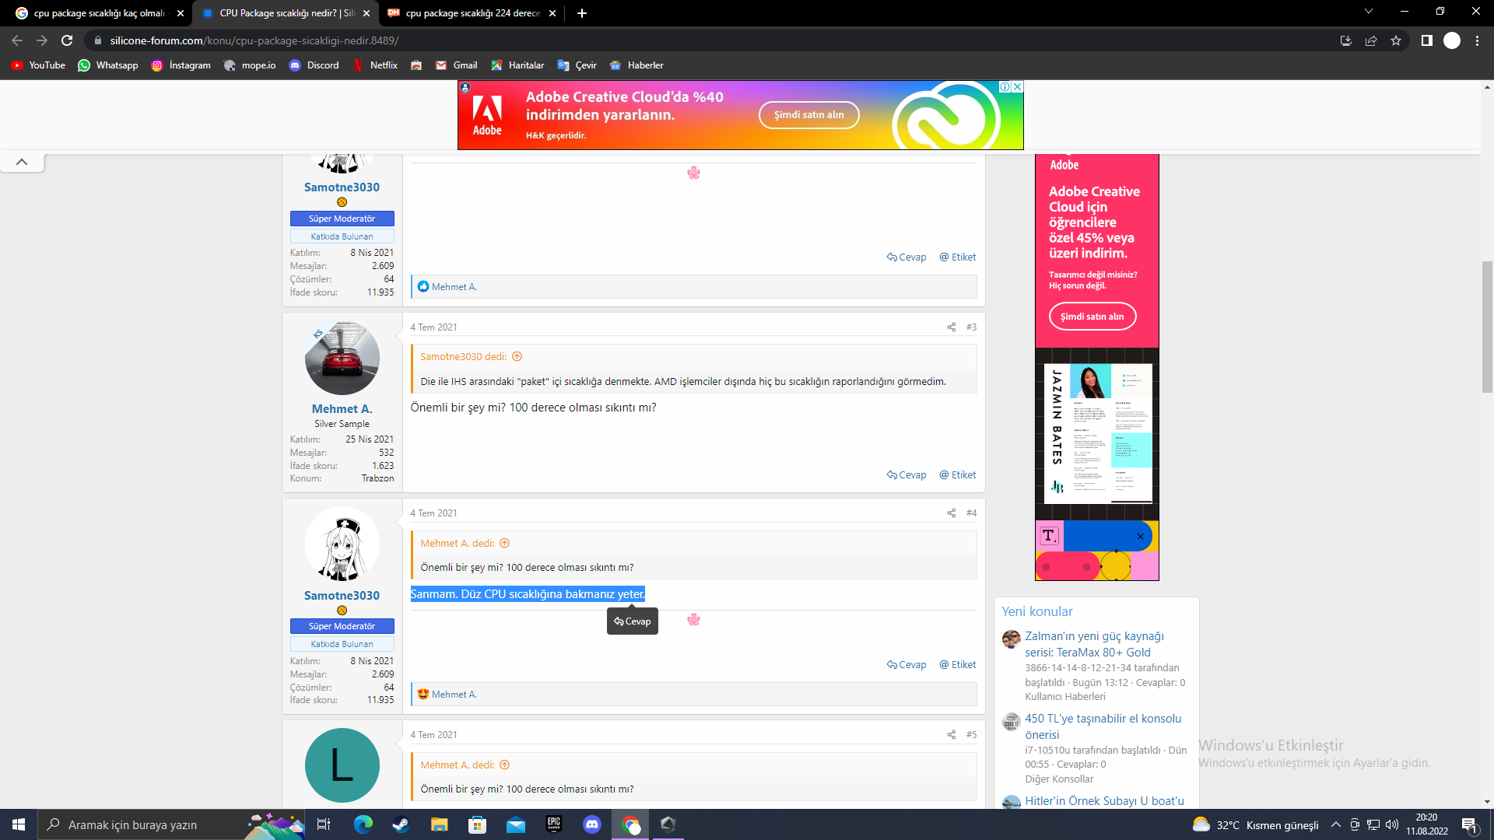Open Mehmet A. profile link
Image resolution: width=1494 pixels, height=840 pixels.
click(342, 409)
